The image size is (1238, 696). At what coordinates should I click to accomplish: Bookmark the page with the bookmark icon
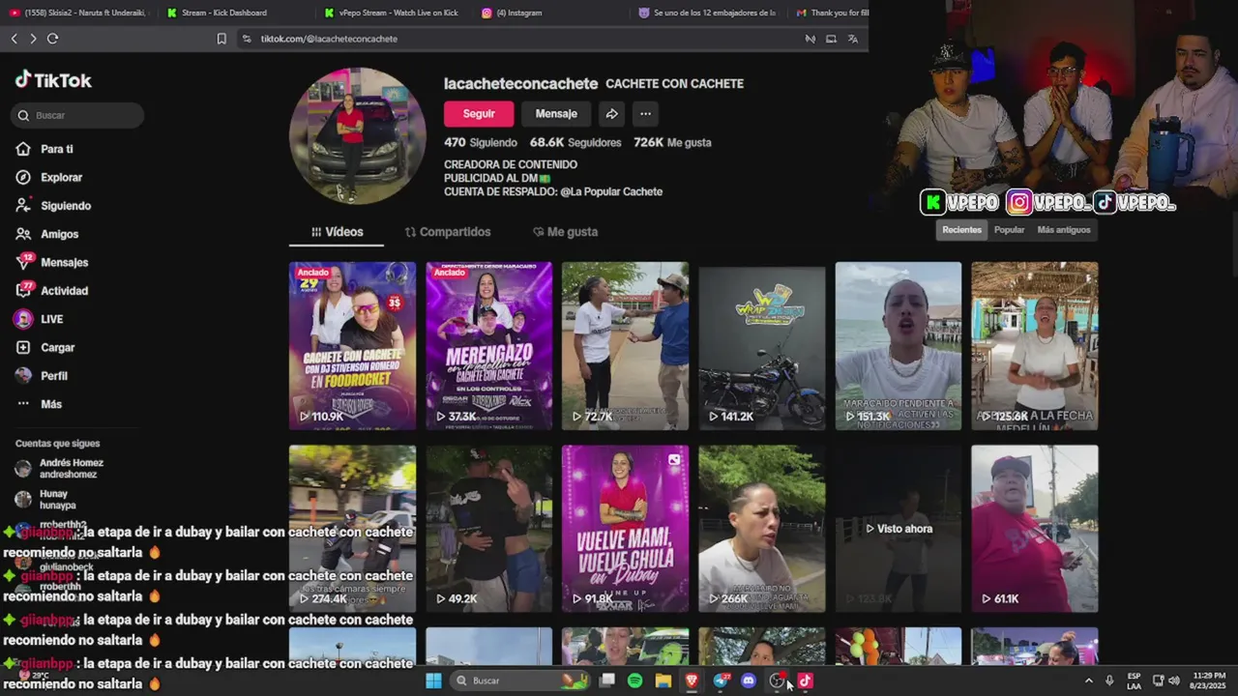[x=221, y=39]
